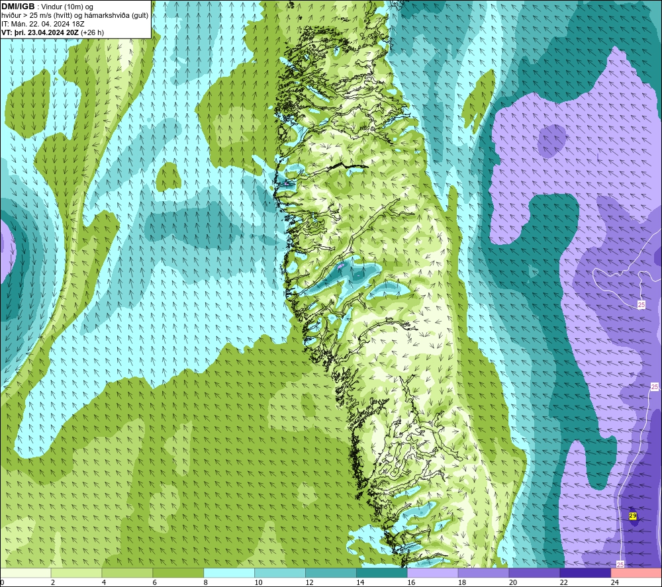Image resolution: width=662 pixels, height=587 pixels.
Task: Click the 10–12 m/s light teal legend segment
Action: click(280, 572)
